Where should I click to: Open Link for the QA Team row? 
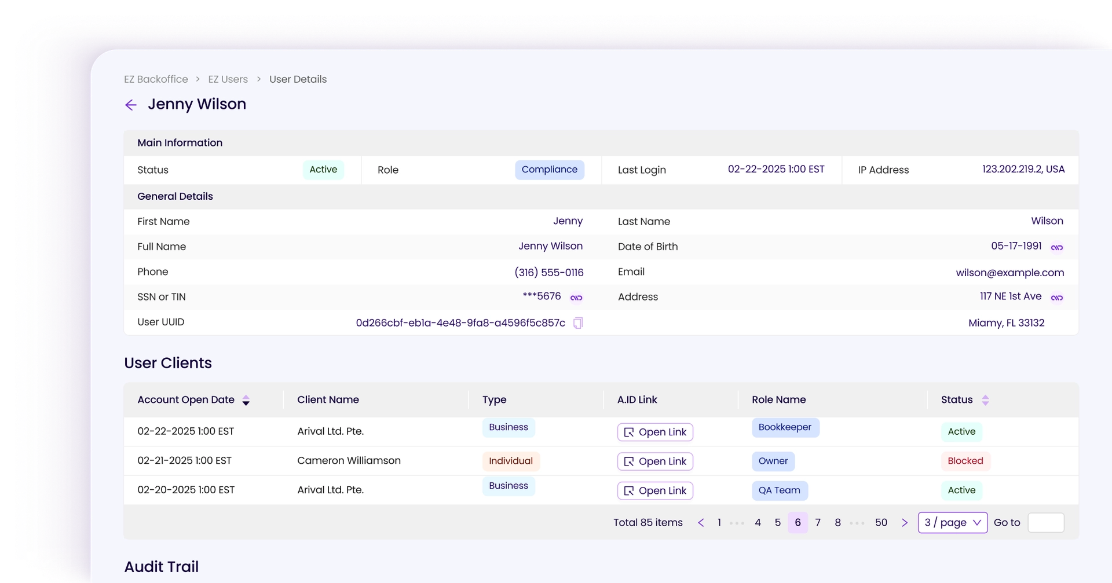[x=655, y=491]
